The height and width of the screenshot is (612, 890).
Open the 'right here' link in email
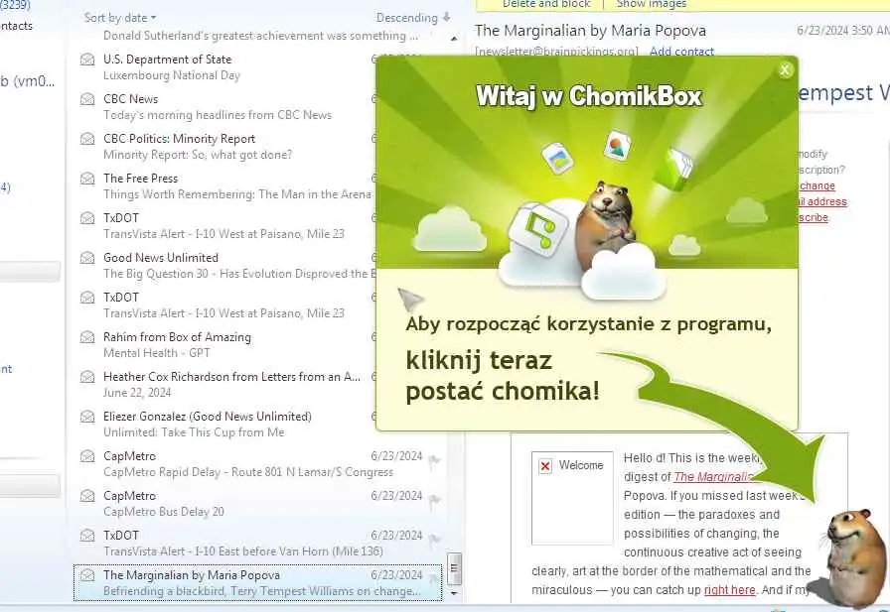pyautogui.click(x=729, y=590)
